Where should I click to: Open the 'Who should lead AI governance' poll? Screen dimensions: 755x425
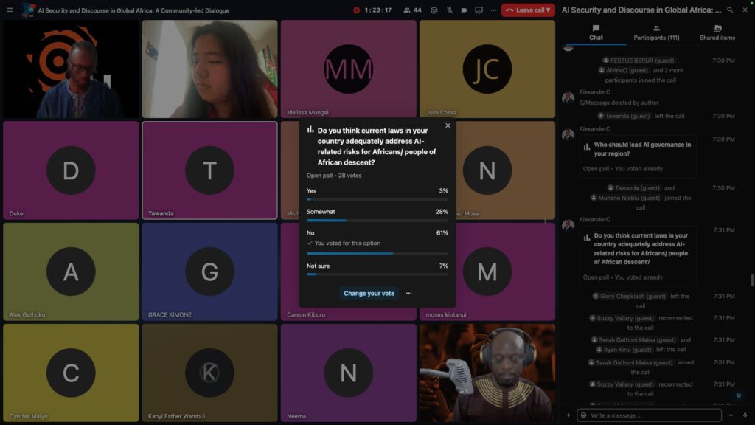639,149
